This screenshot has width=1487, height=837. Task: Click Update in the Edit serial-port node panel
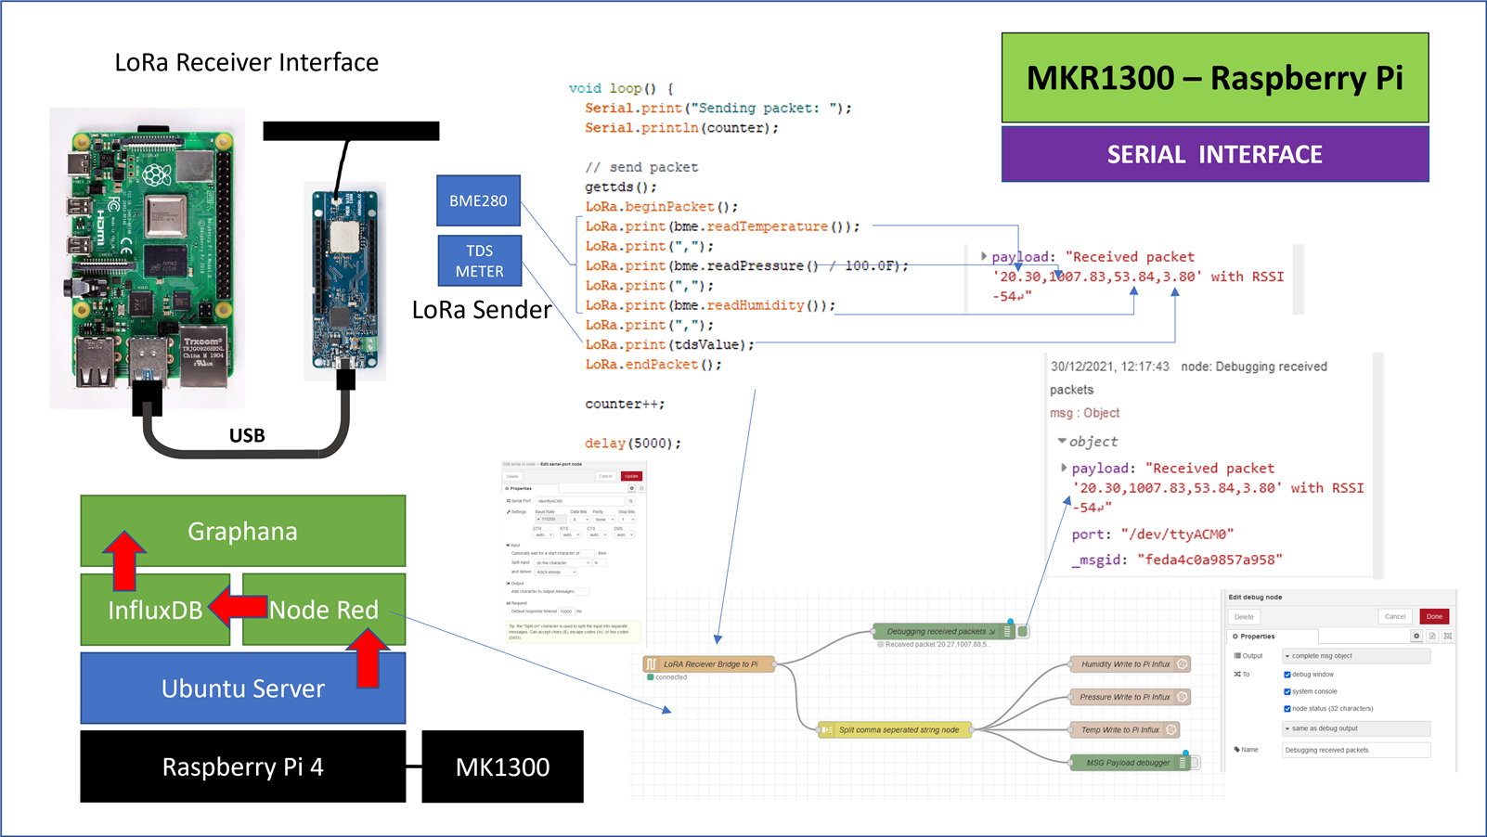coord(631,476)
